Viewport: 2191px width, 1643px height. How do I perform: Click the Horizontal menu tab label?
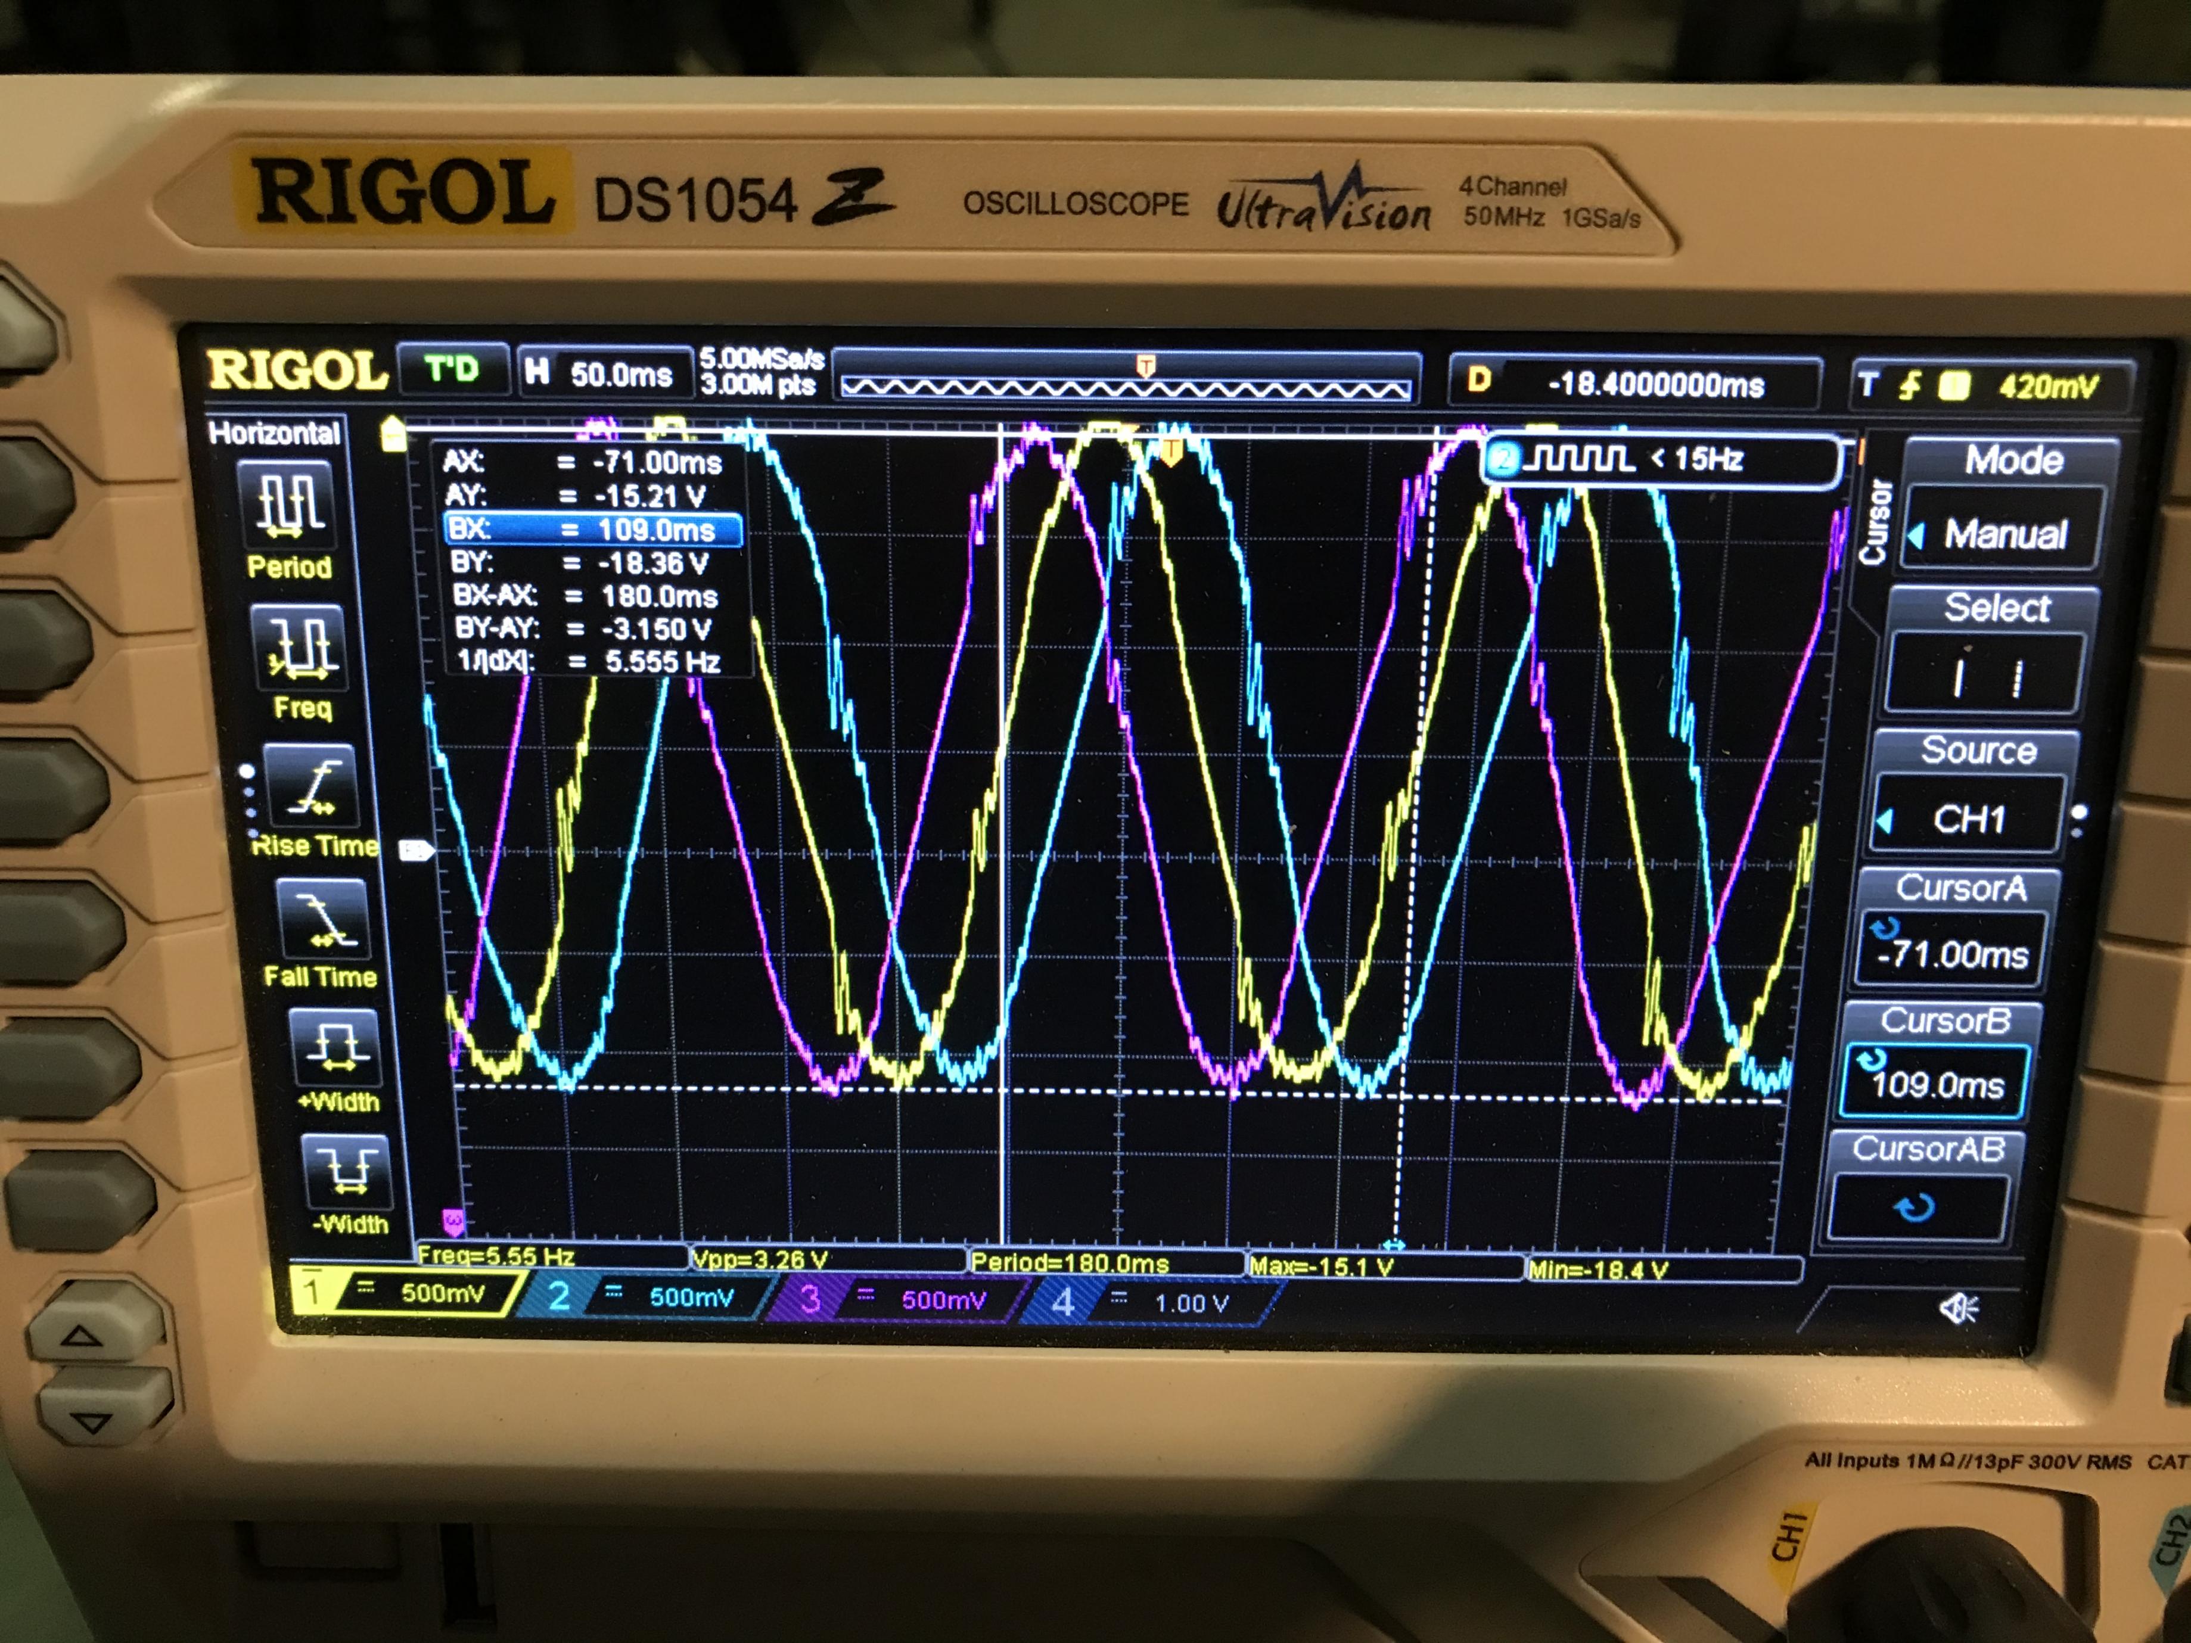[x=274, y=432]
